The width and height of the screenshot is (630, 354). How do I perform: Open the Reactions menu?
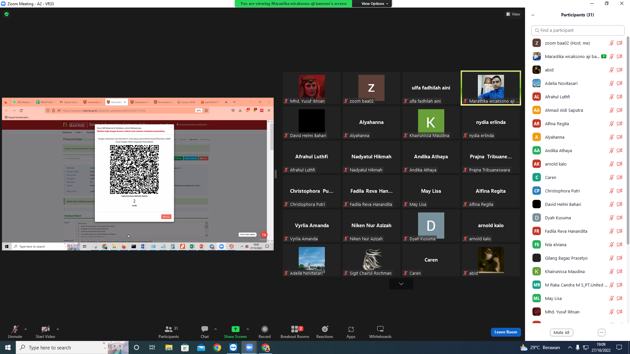(325, 332)
